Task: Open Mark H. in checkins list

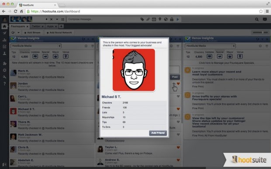Action: tap(23, 71)
